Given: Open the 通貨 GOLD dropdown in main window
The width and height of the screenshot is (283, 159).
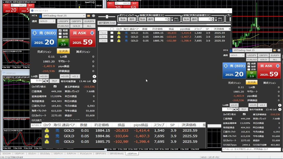Looking at the screenshot, I should coord(47,21).
